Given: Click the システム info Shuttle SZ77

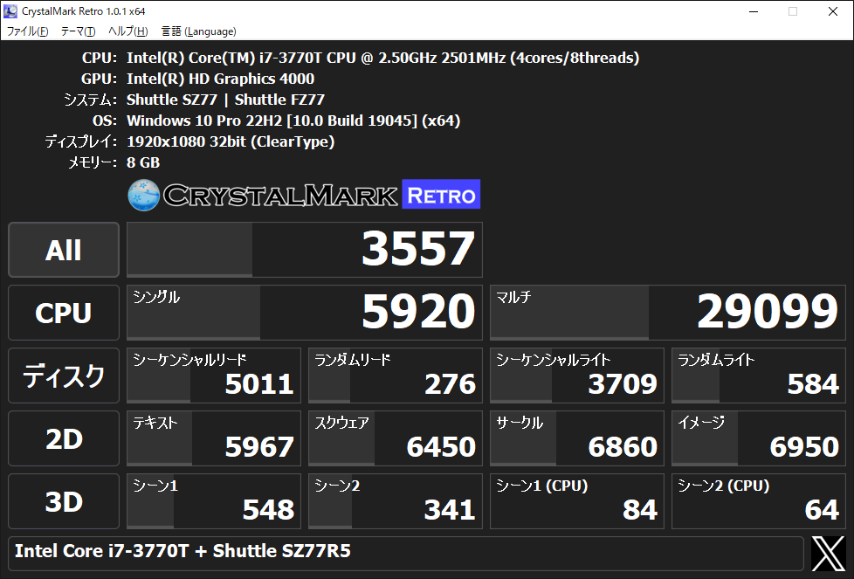Looking at the screenshot, I should click(x=225, y=100).
